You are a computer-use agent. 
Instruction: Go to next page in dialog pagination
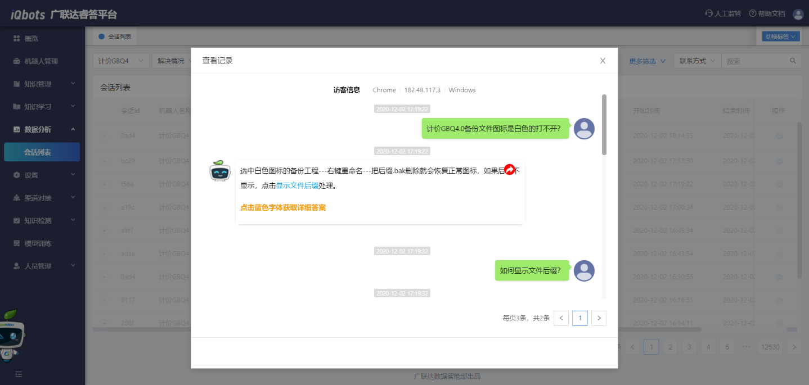click(599, 318)
